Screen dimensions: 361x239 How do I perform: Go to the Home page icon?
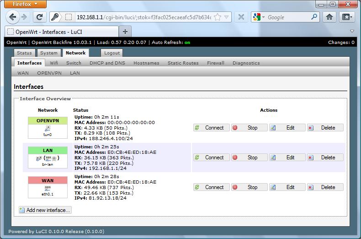pos(329,17)
